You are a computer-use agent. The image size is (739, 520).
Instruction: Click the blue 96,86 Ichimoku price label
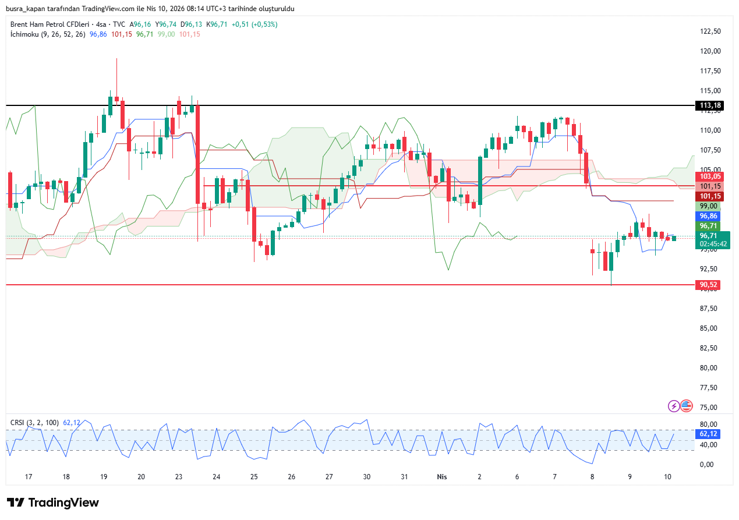(x=708, y=215)
